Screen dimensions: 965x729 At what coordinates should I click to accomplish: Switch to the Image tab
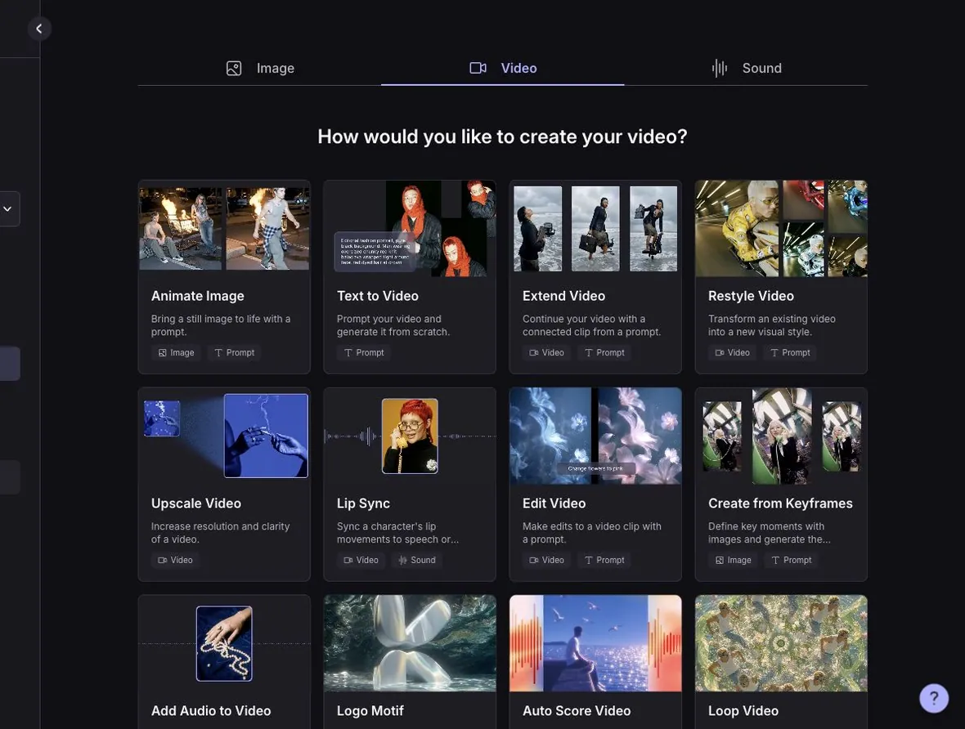pos(260,69)
